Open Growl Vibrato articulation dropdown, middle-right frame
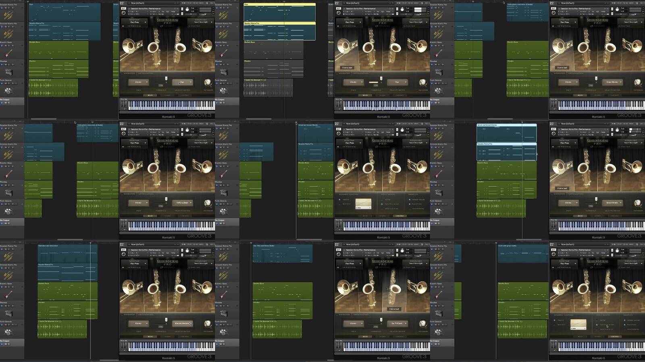 613,203
